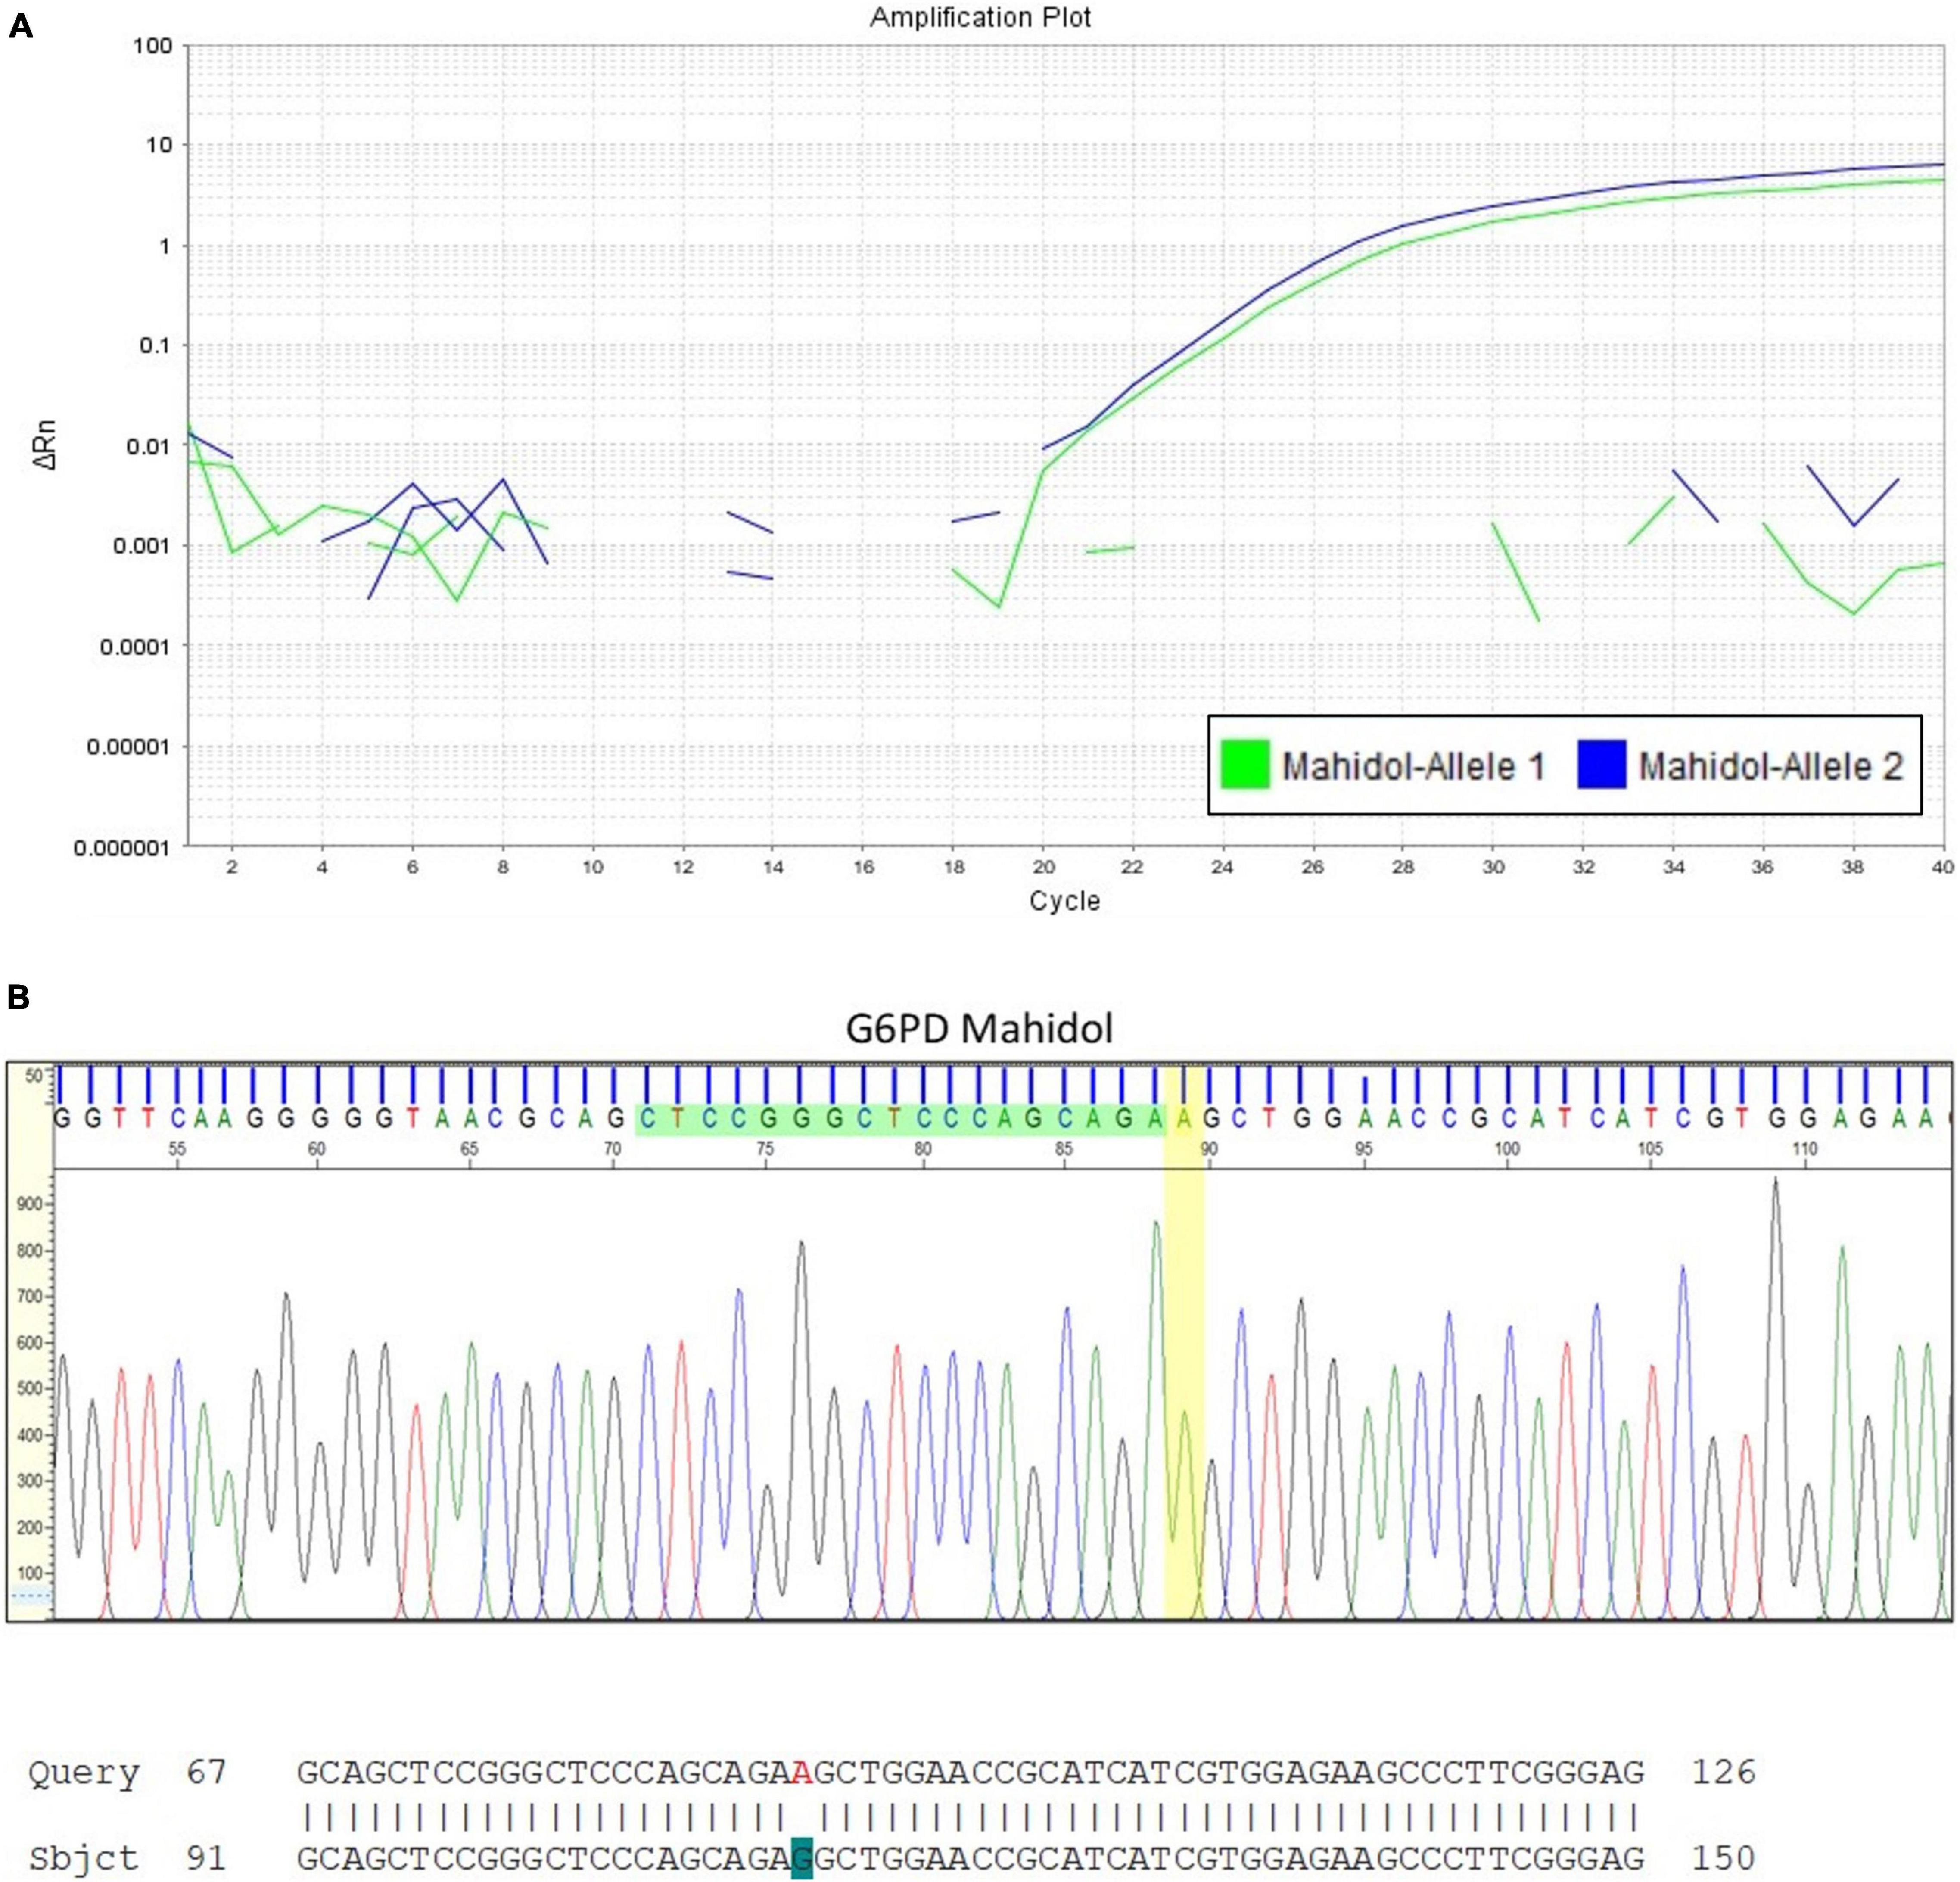Click chromatogram base position label 100
The width and height of the screenshot is (1960, 1882).
(x=1507, y=1149)
